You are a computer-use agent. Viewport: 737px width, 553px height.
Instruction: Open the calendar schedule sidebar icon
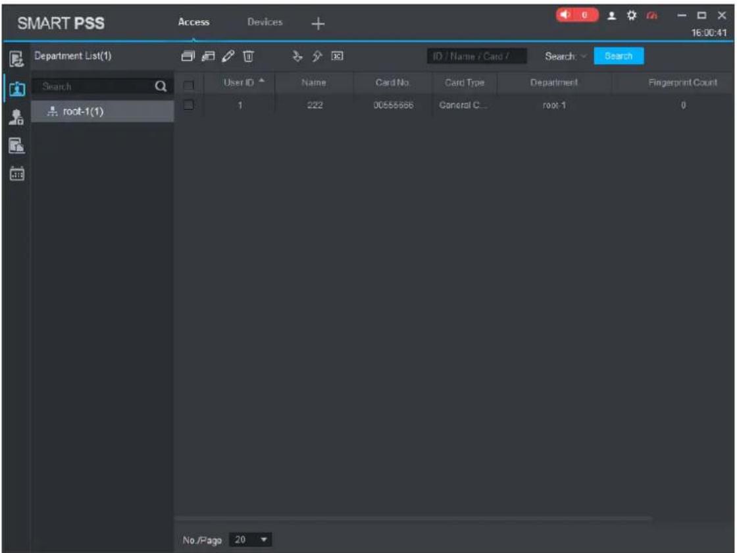coord(17,174)
